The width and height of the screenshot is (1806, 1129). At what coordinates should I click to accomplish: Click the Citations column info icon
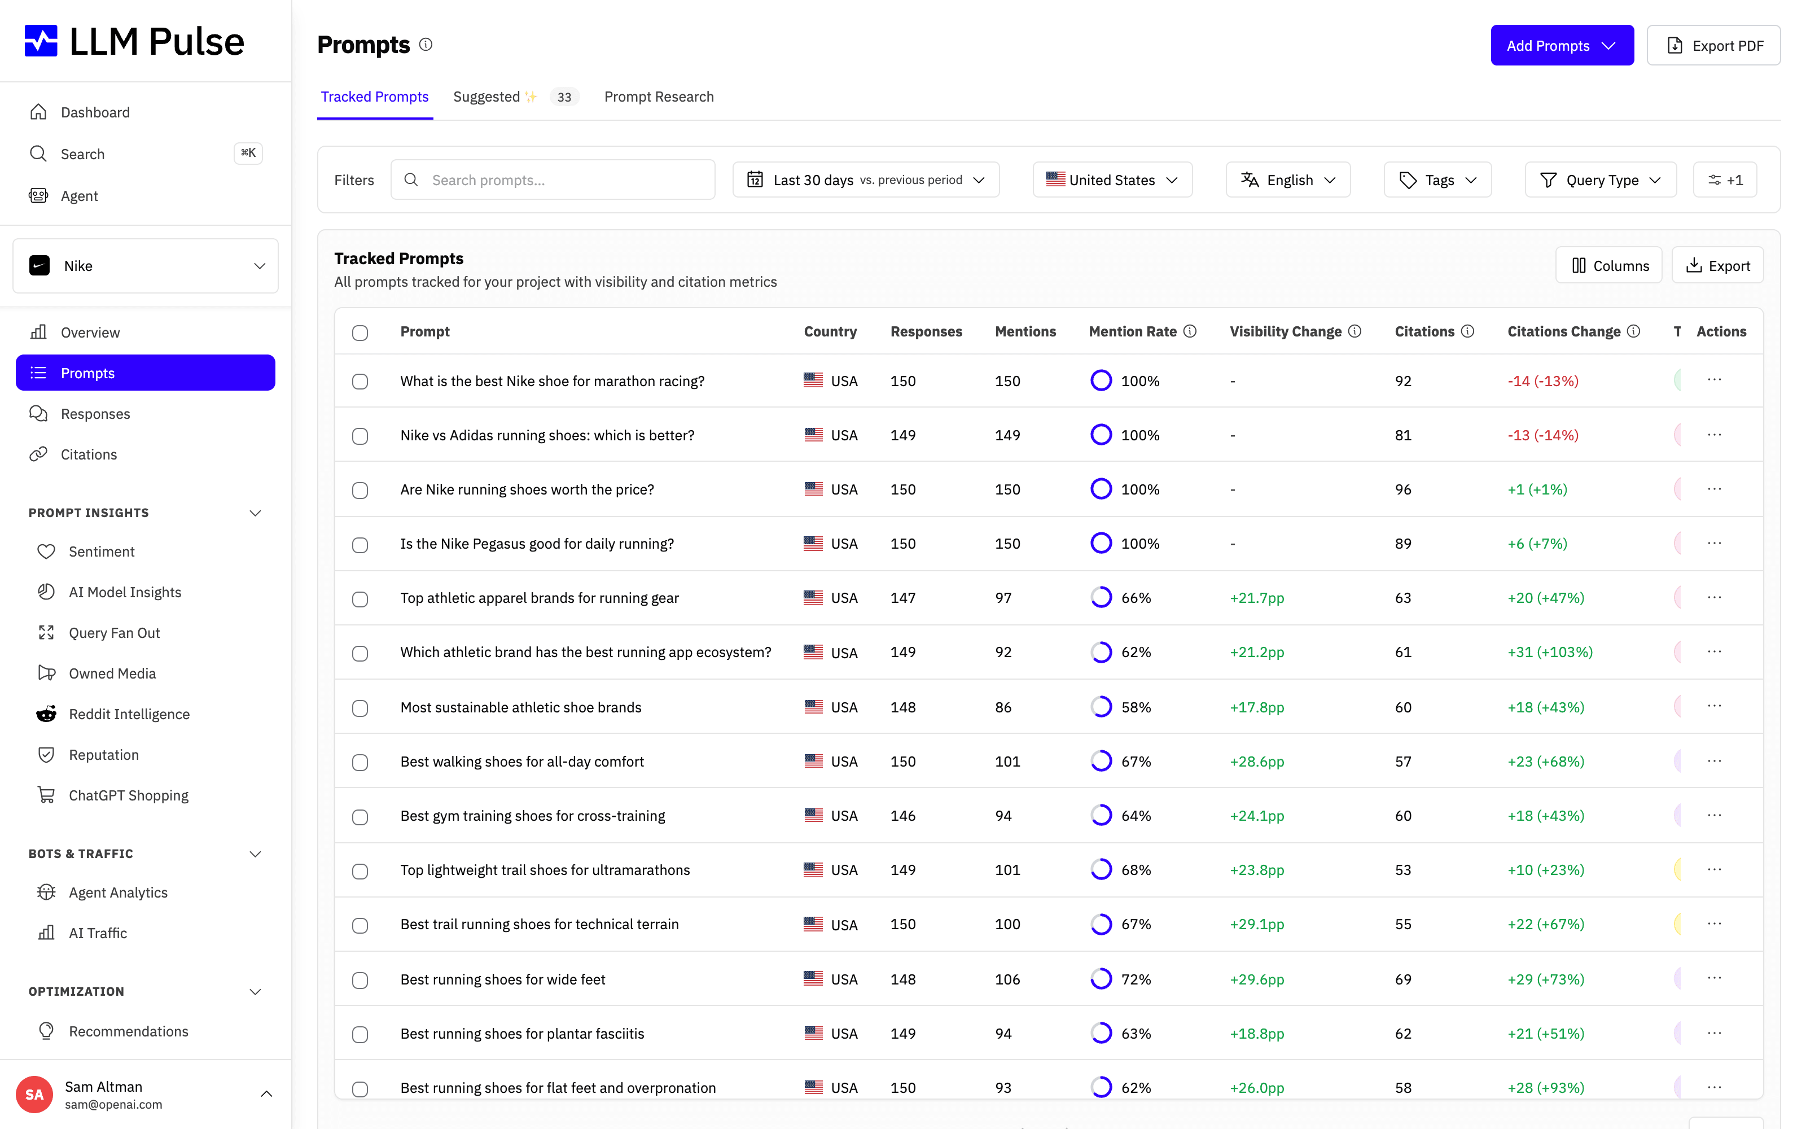(x=1467, y=331)
